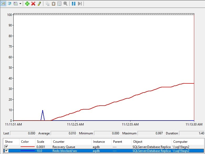Viewport: 205px width, 154px height.
Task: Open the graph type dropdown arrow
Action: 20,4
